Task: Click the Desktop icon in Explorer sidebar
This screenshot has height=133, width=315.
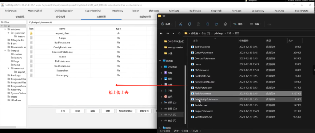Action: [x=166, y=67]
